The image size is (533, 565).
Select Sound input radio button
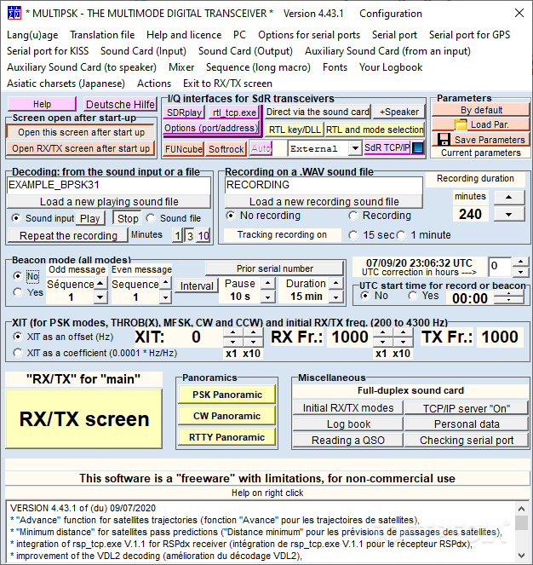coord(16,218)
